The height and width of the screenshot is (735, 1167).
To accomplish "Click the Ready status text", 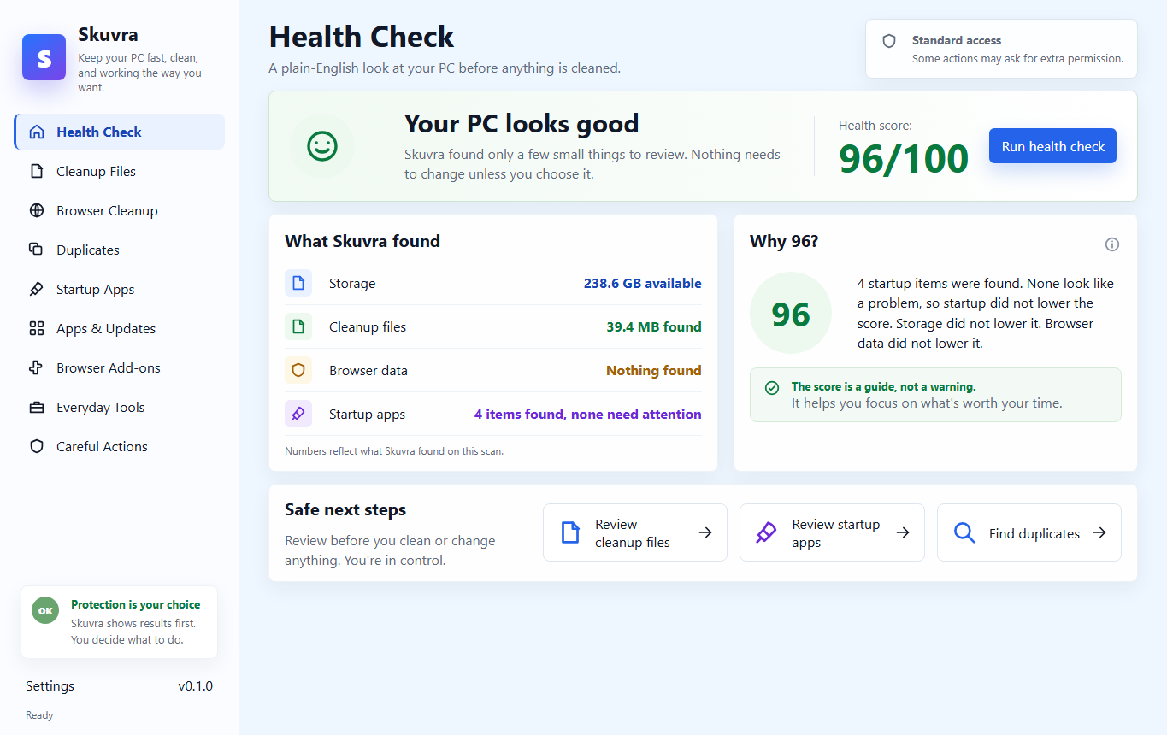I will coord(39,715).
